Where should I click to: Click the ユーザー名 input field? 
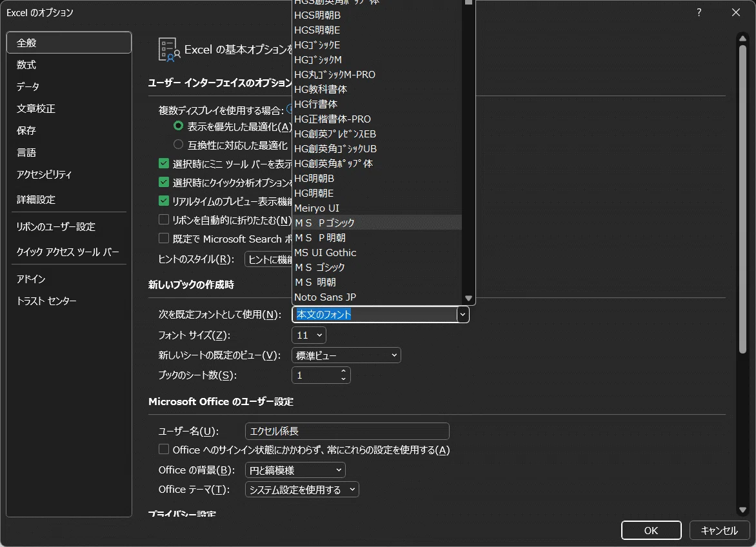(x=347, y=431)
